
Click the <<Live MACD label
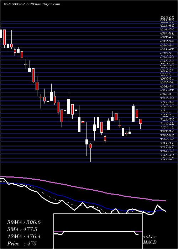coord(150,240)
